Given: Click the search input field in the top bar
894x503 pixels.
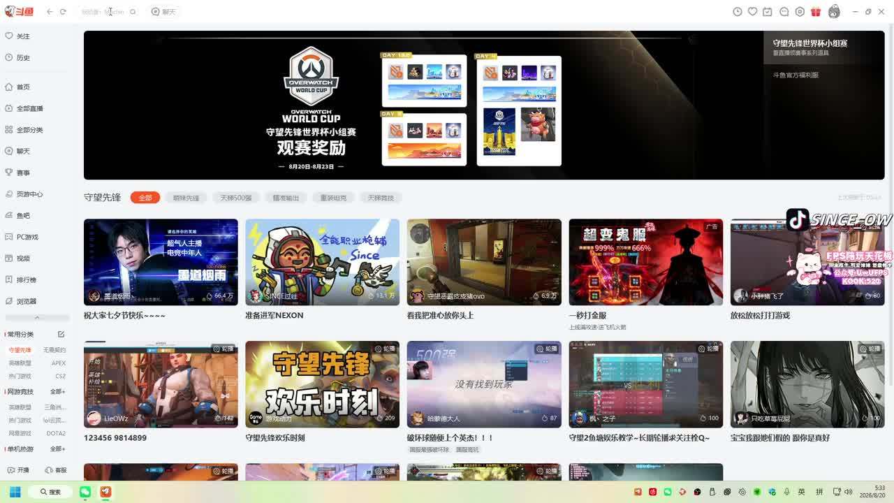Looking at the screenshot, I should click(103, 12).
